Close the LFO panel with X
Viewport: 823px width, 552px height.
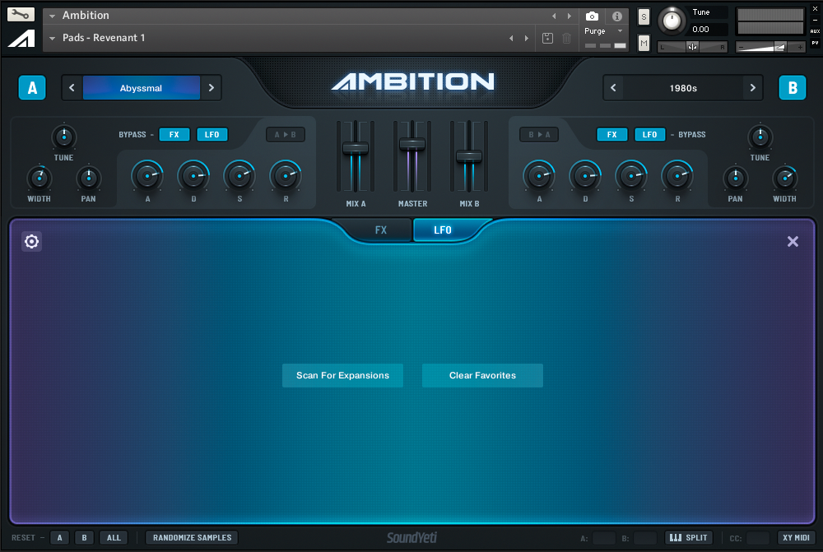coord(793,241)
